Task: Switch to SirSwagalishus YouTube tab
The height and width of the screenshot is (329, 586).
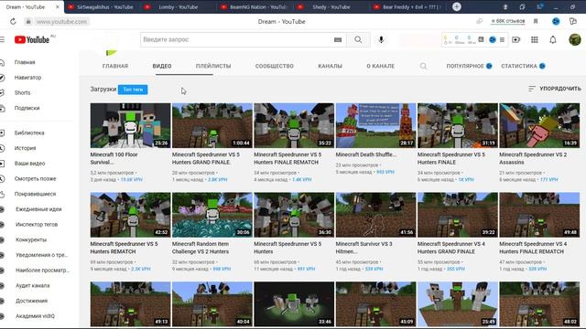Action: [102, 6]
